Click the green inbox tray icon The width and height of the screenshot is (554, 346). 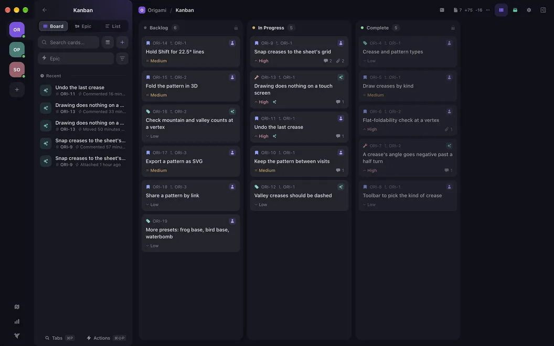click(515, 10)
